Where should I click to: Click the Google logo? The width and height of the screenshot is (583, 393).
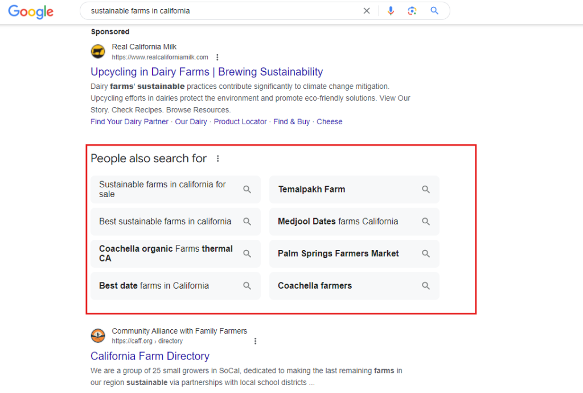coord(31,11)
